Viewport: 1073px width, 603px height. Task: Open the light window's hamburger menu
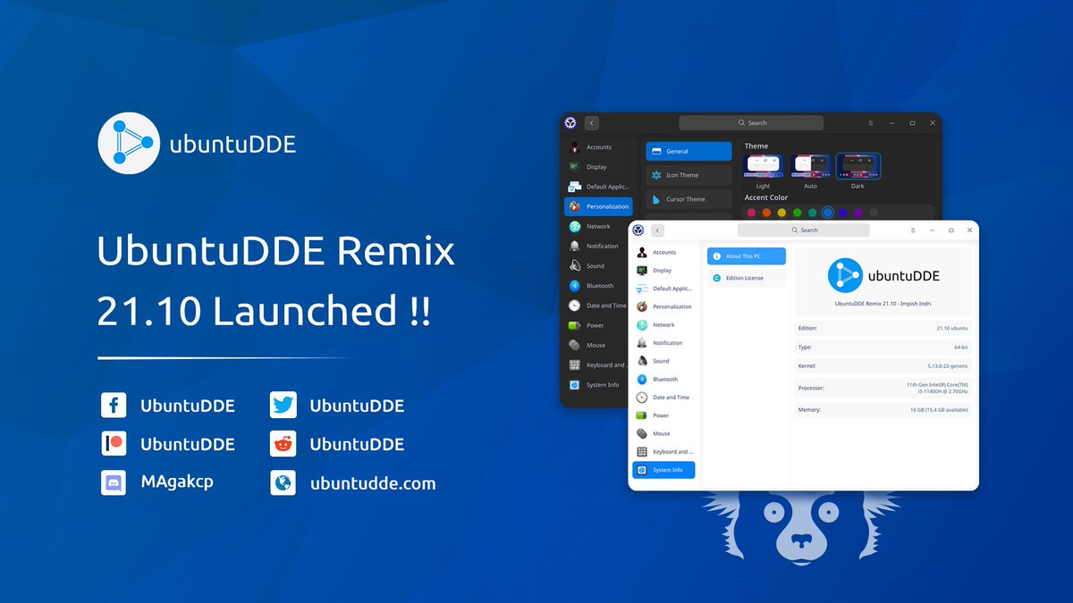point(913,230)
